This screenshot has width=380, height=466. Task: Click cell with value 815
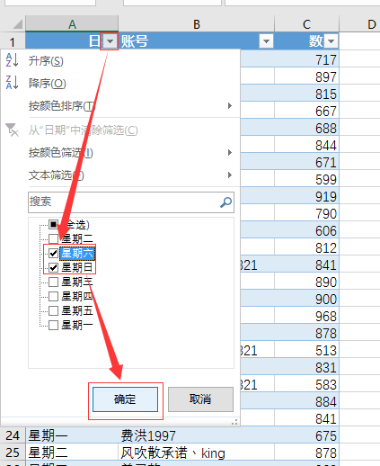(306, 94)
